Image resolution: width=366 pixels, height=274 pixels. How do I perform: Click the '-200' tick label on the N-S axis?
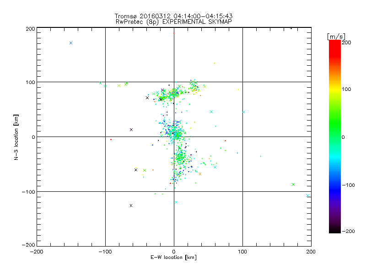click(28, 245)
